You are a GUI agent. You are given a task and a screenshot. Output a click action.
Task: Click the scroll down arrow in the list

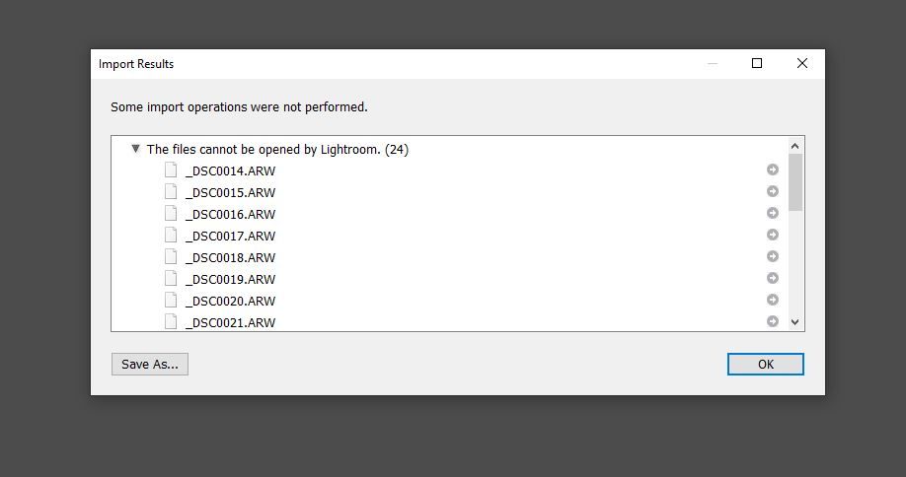click(x=795, y=322)
